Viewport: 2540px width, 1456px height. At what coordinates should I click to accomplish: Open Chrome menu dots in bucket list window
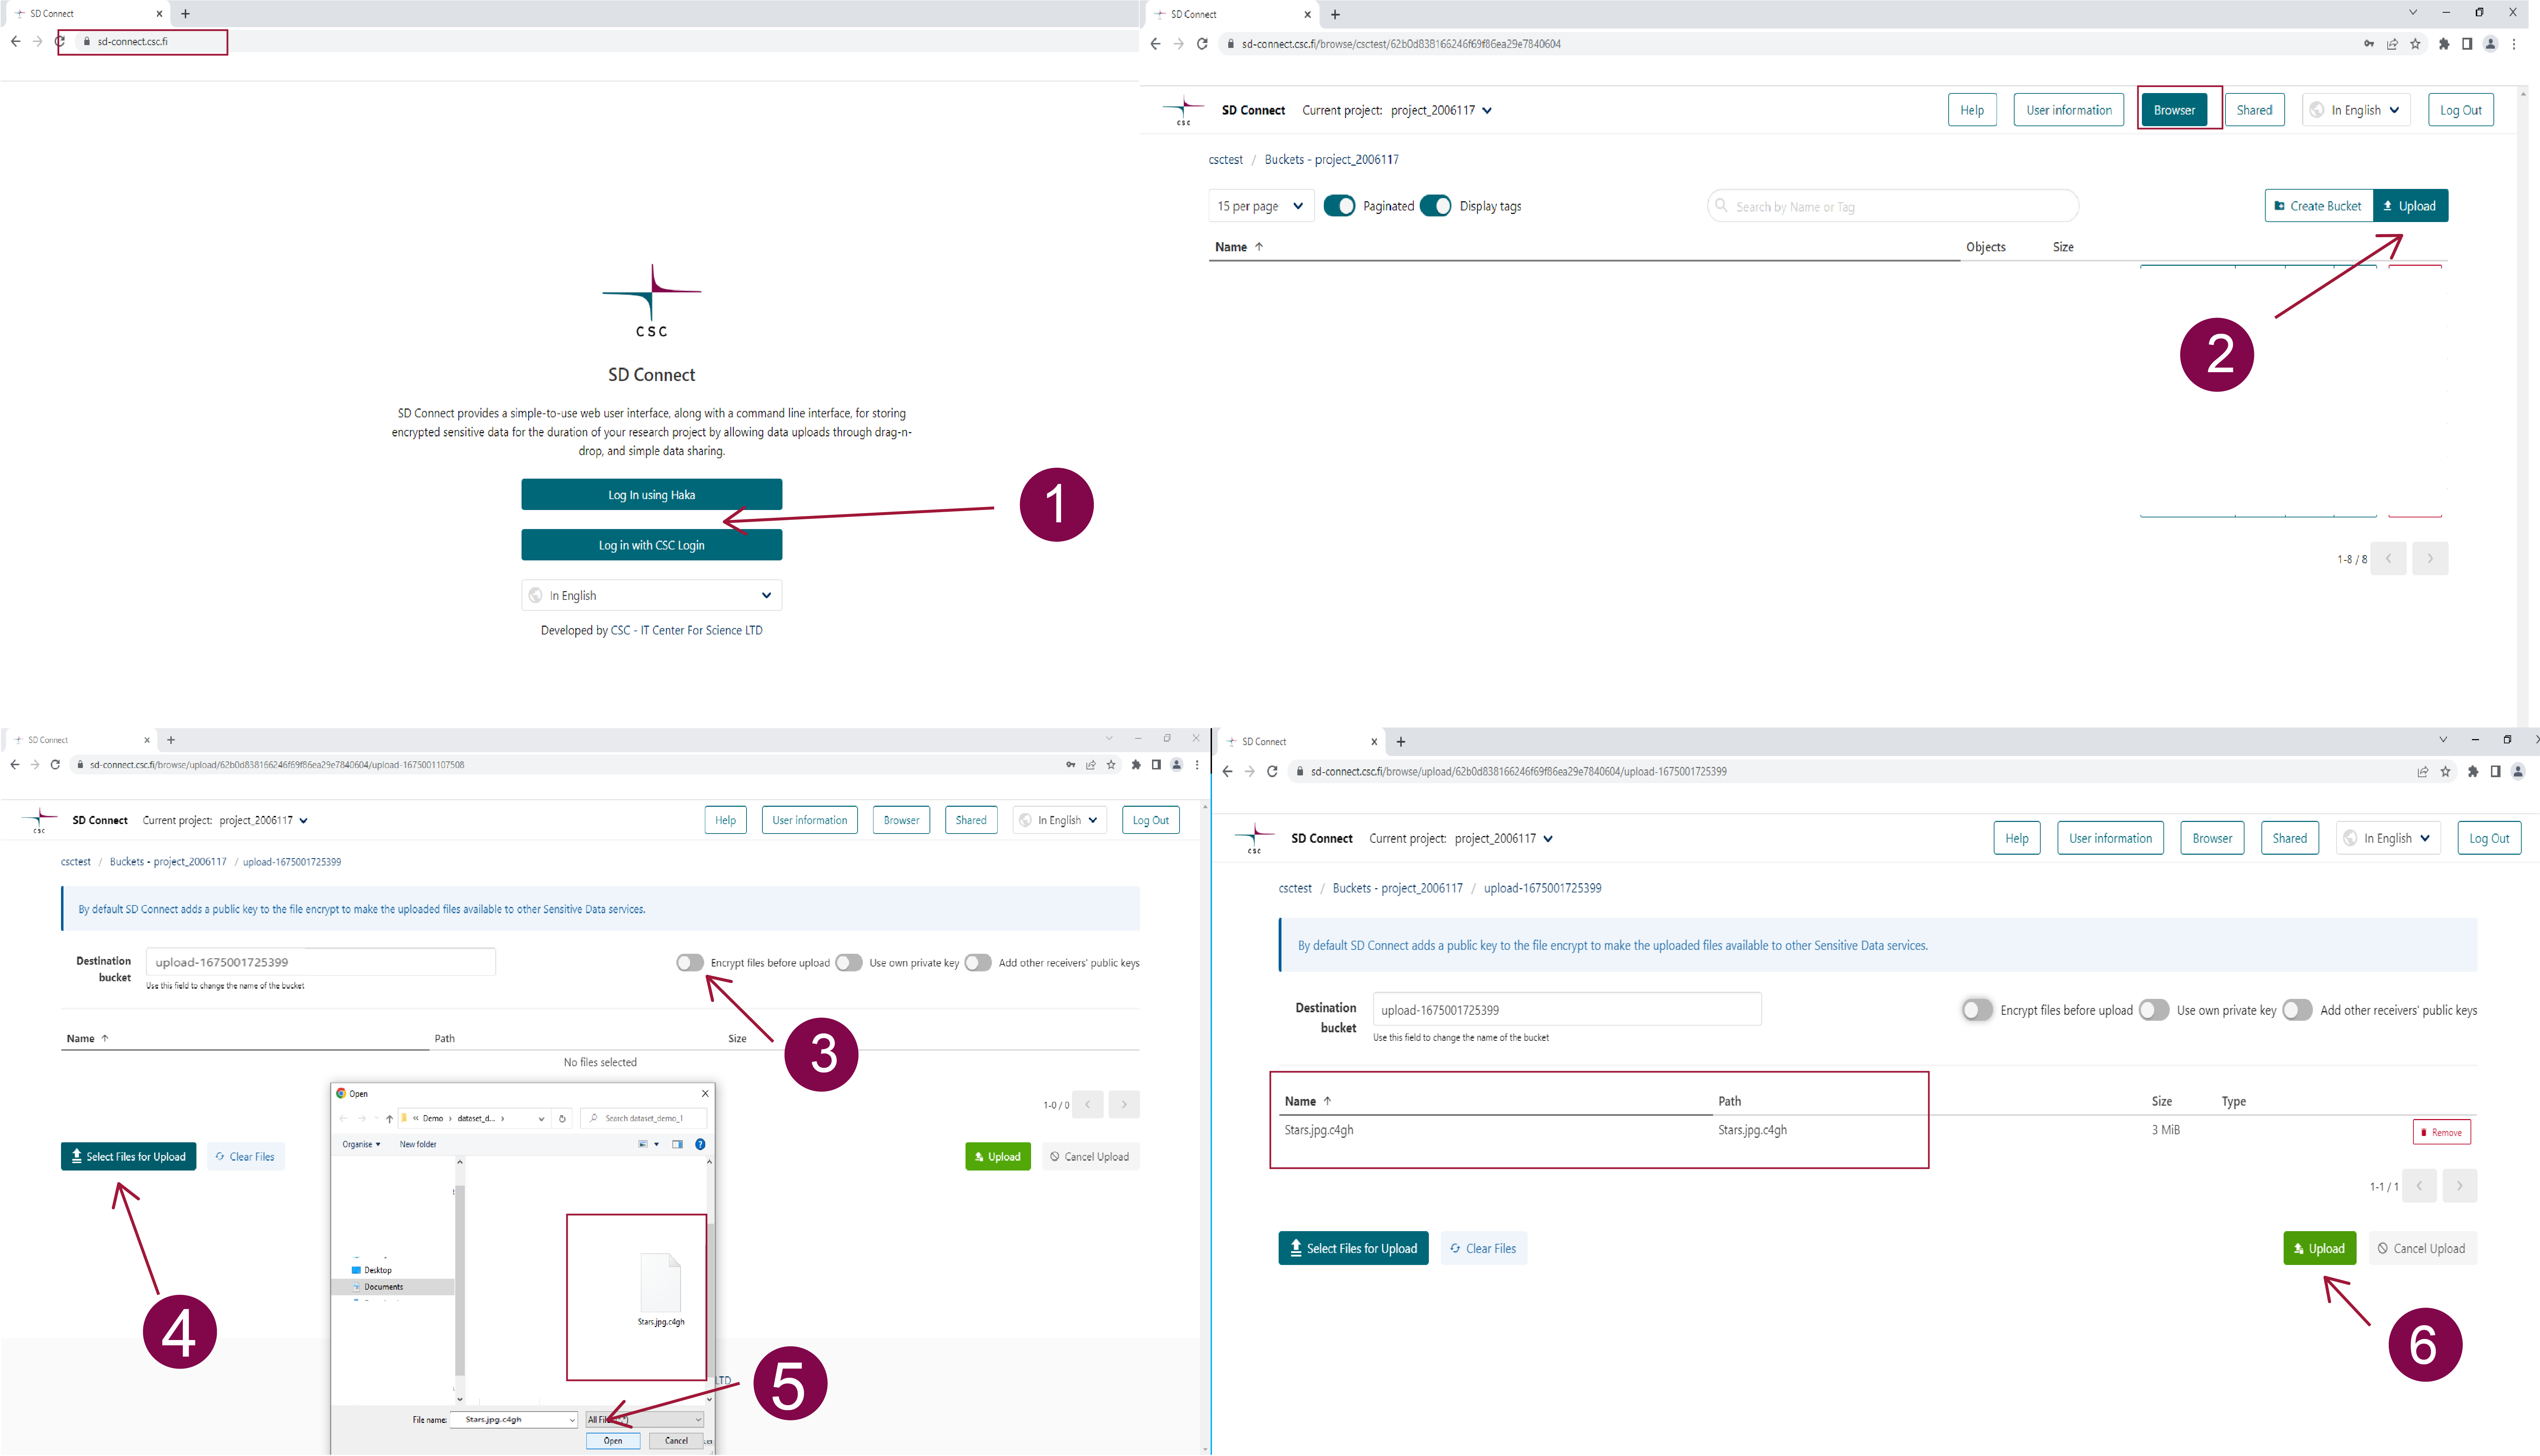tap(2514, 44)
